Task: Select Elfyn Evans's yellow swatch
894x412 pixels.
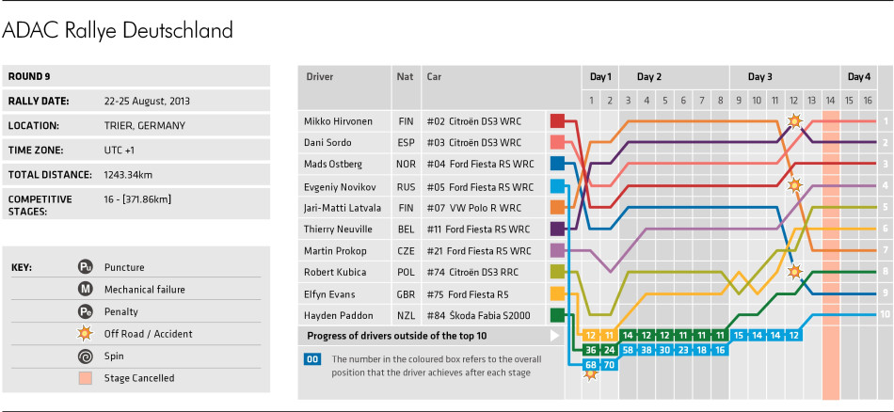Action: tap(557, 293)
